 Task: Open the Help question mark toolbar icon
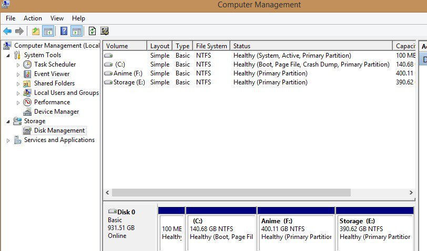tap(64, 31)
